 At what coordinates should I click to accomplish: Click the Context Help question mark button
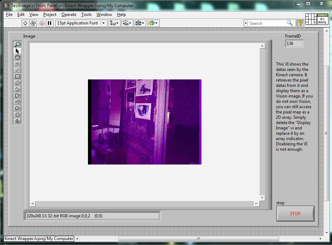(x=300, y=23)
